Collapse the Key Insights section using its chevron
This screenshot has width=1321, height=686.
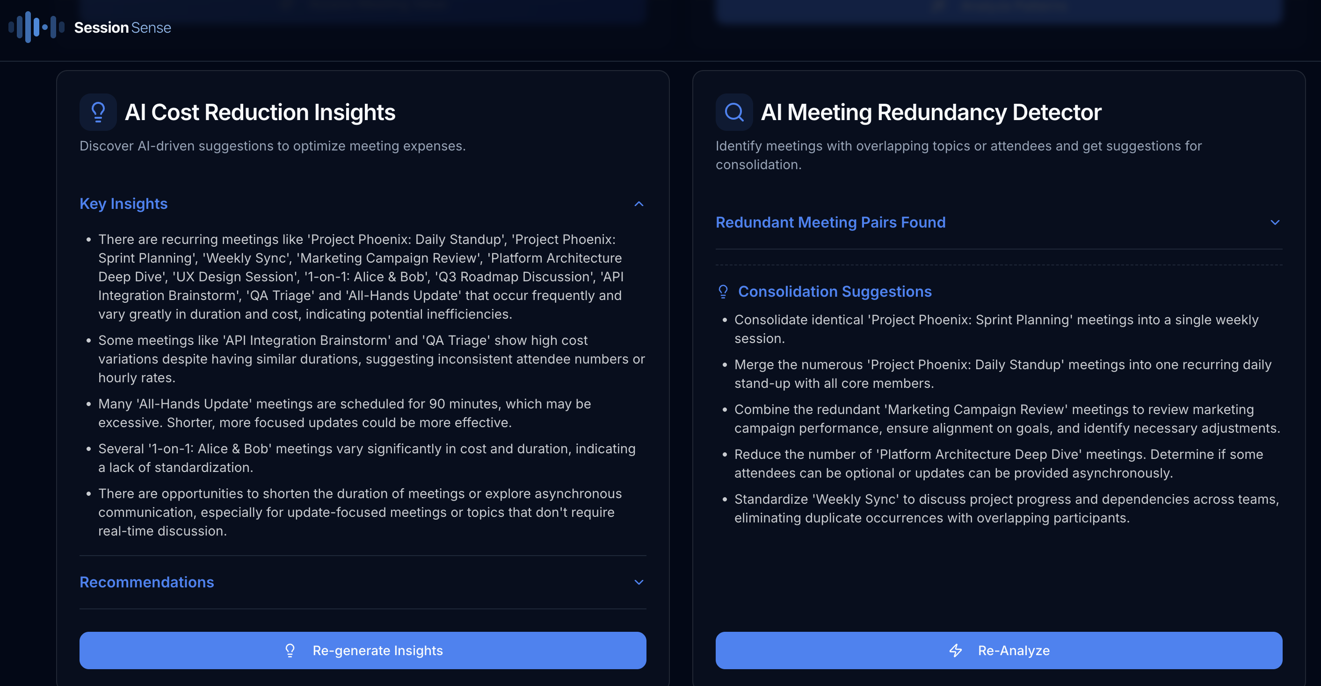coord(639,203)
